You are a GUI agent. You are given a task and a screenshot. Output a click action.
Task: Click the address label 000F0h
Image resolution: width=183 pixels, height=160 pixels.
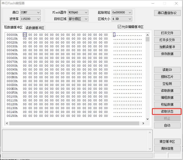tap(12, 93)
